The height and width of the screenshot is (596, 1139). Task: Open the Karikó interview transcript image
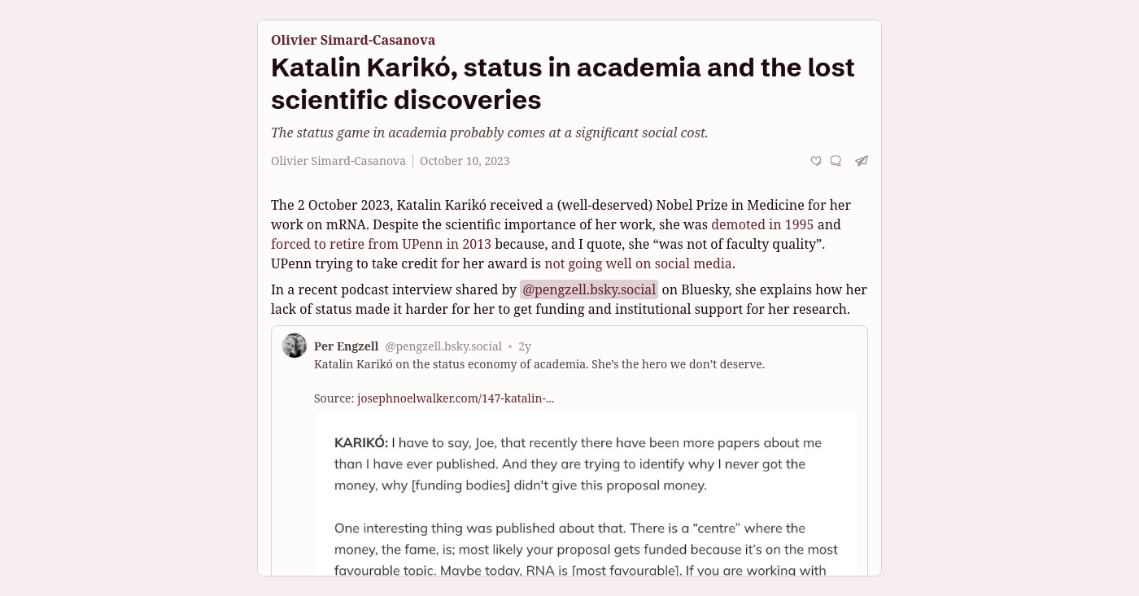coord(586,494)
